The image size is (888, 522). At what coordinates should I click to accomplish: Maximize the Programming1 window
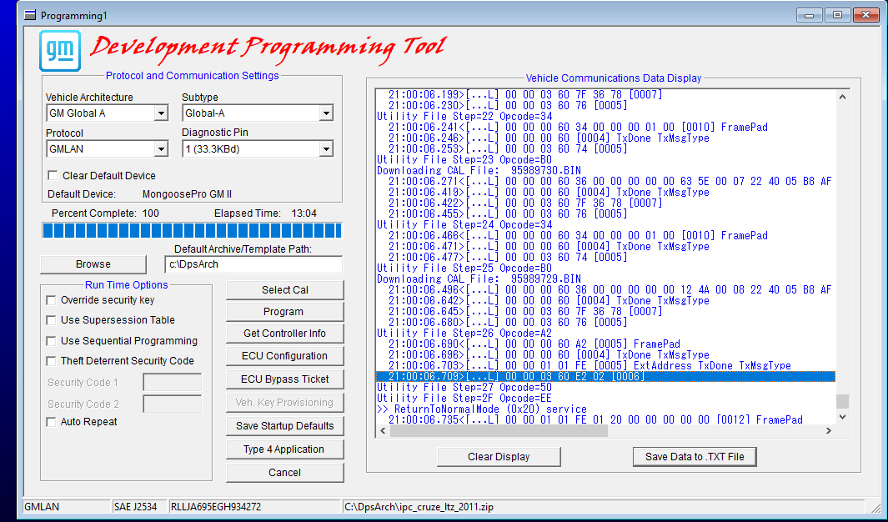tap(837, 15)
